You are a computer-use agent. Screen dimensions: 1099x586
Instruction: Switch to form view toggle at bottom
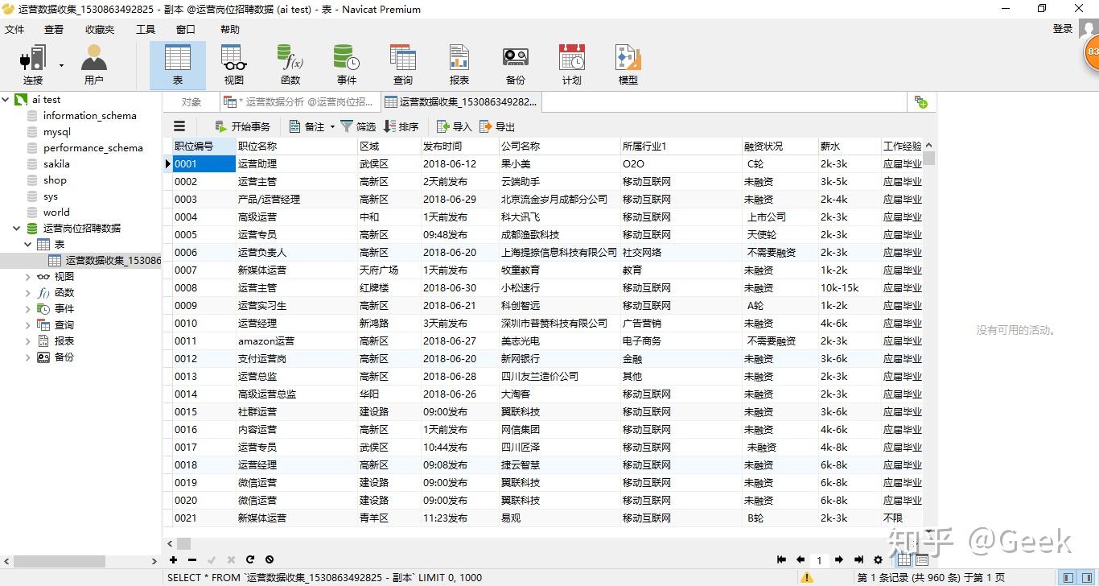922,559
